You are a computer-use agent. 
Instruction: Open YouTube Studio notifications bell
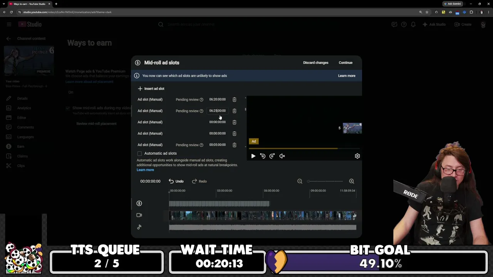click(x=413, y=24)
